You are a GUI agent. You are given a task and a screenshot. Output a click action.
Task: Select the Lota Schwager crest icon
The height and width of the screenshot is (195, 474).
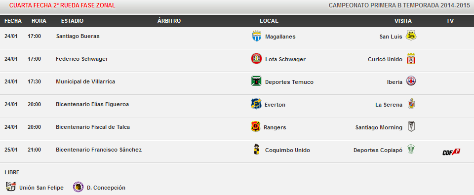256,58
